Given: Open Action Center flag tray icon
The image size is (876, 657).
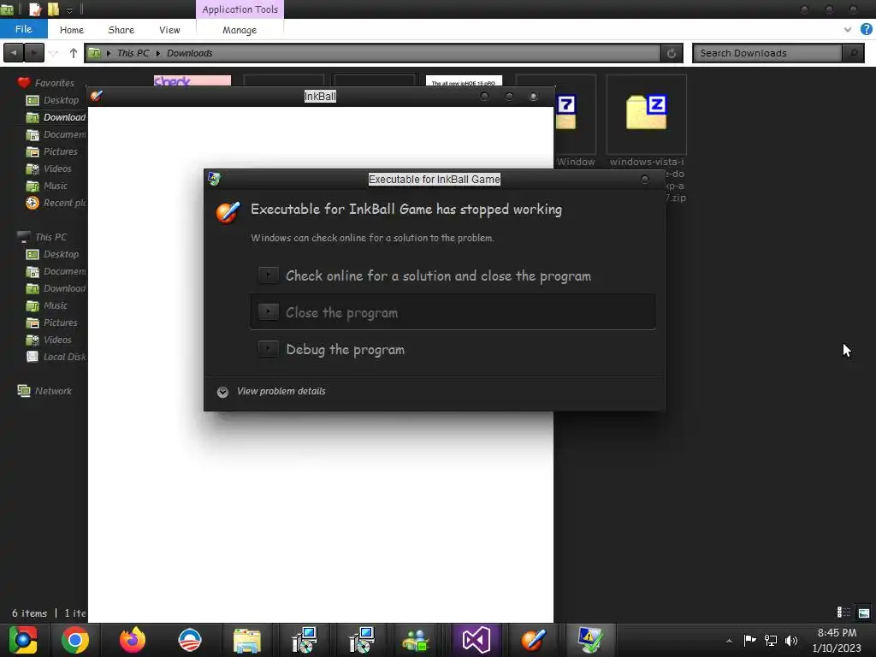Looking at the screenshot, I should [x=749, y=640].
